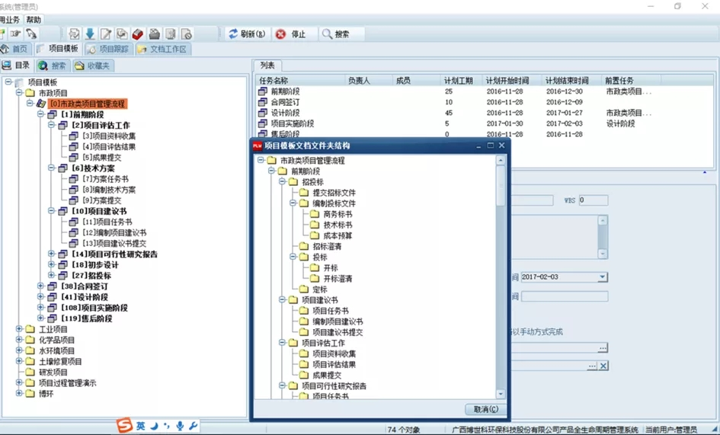Screen dimensions: 720x435
Task: Click the WBS input field
Action: [x=593, y=200]
